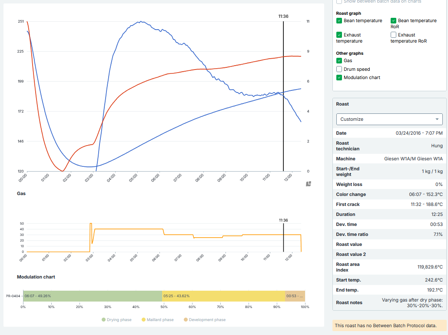This screenshot has width=448, height=335.
Task: Click the Development phase legend marker
Action: pos(185,320)
